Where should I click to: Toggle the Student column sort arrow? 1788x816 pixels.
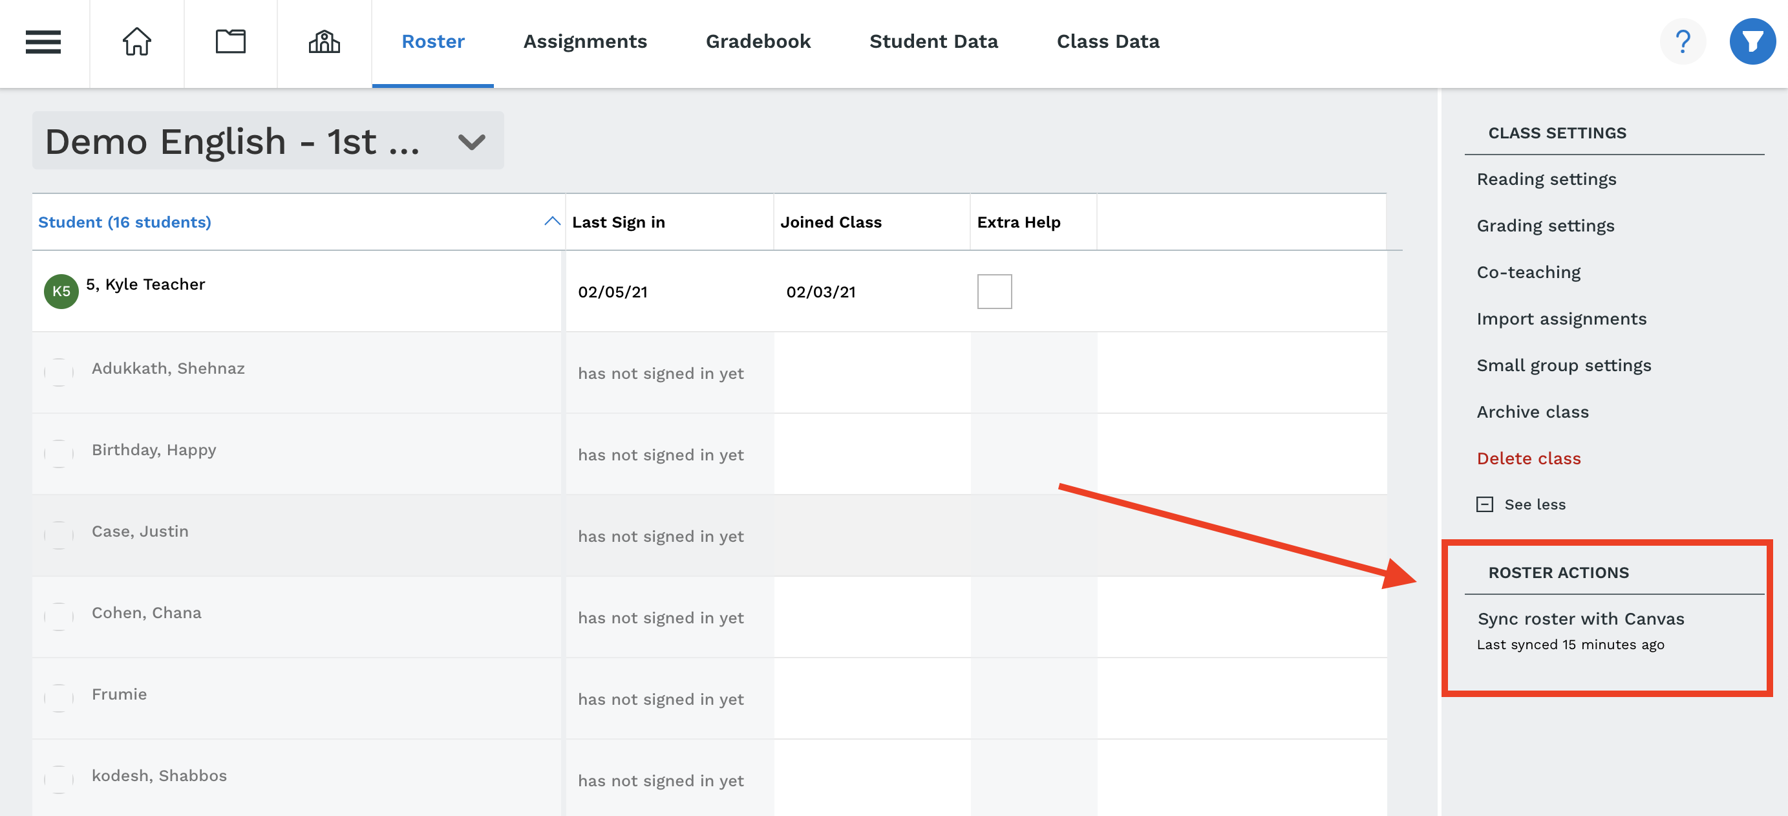[x=552, y=222]
